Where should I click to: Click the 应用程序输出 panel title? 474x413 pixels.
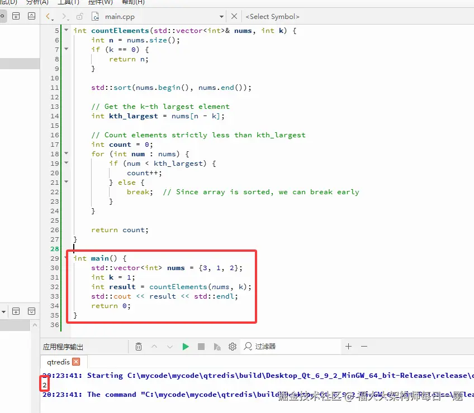click(x=63, y=347)
